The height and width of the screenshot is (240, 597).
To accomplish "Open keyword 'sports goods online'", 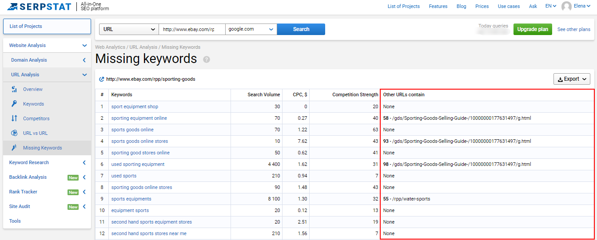I will click(132, 130).
